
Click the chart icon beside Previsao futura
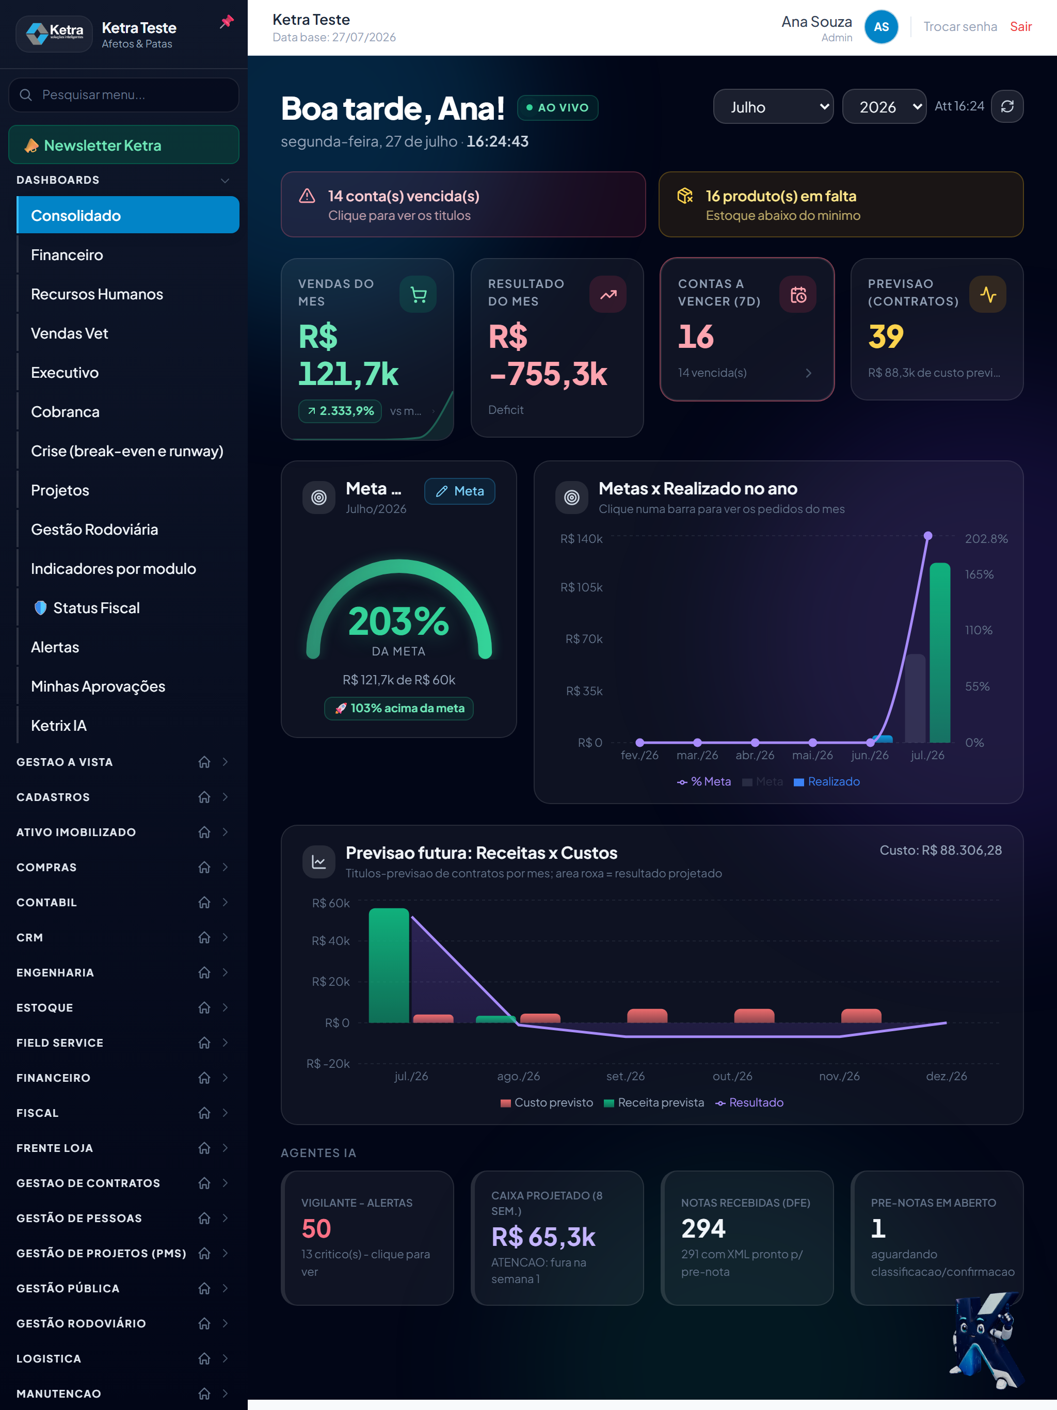pos(319,862)
